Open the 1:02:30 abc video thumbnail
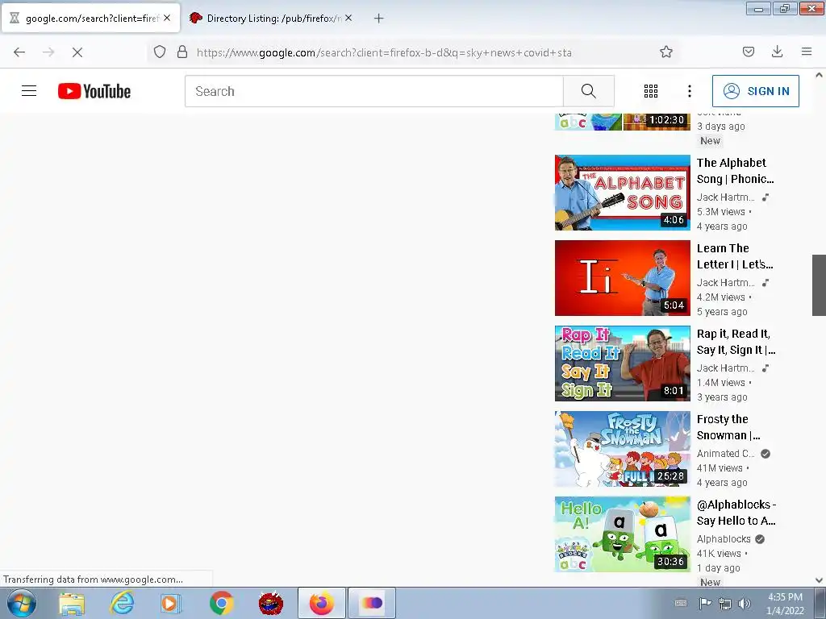Viewport: 826px width, 619px height. 622,122
